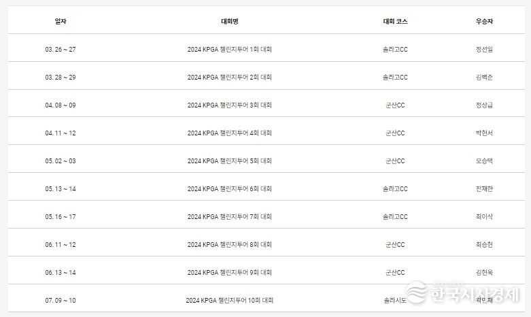Image resolution: width=531 pixels, height=317 pixels.
Task: Select 2024 KPGA 챌린지투어 9회 대회
Action: point(230,272)
